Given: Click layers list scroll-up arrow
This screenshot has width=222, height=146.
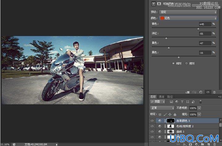Looking at the screenshot, I should click(220, 120).
